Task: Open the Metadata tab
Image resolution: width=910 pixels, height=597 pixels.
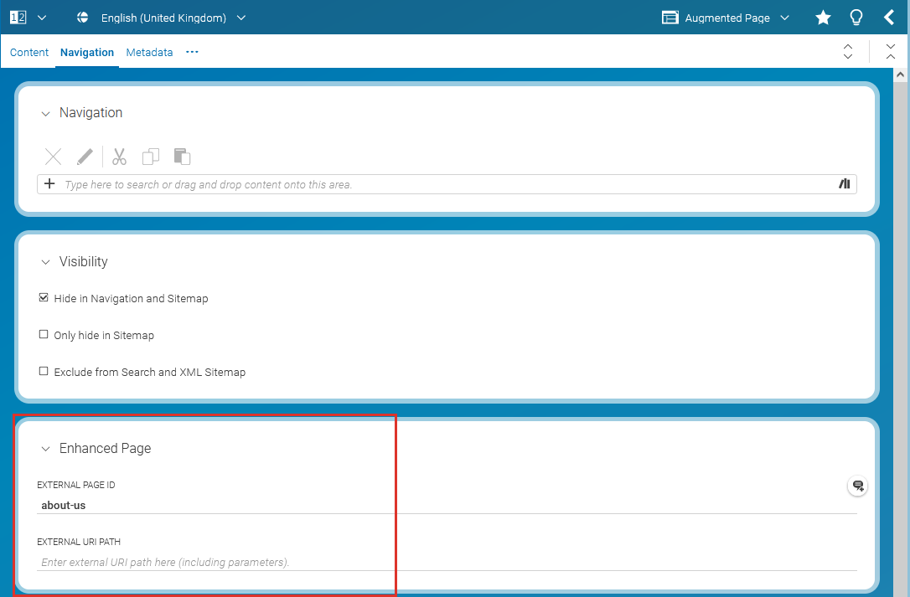Action: point(149,52)
